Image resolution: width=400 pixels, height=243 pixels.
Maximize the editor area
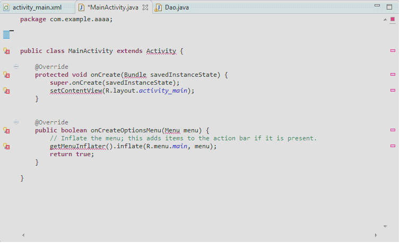389,7
